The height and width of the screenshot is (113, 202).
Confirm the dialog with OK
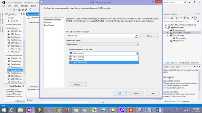[x=120, y=93]
